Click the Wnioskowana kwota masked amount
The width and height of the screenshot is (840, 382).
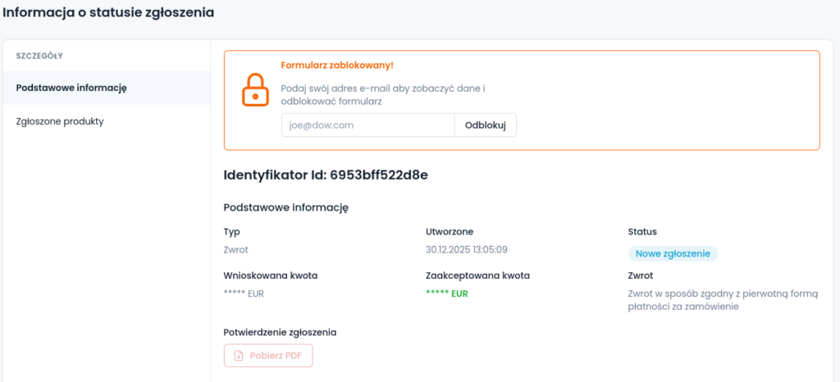244,293
